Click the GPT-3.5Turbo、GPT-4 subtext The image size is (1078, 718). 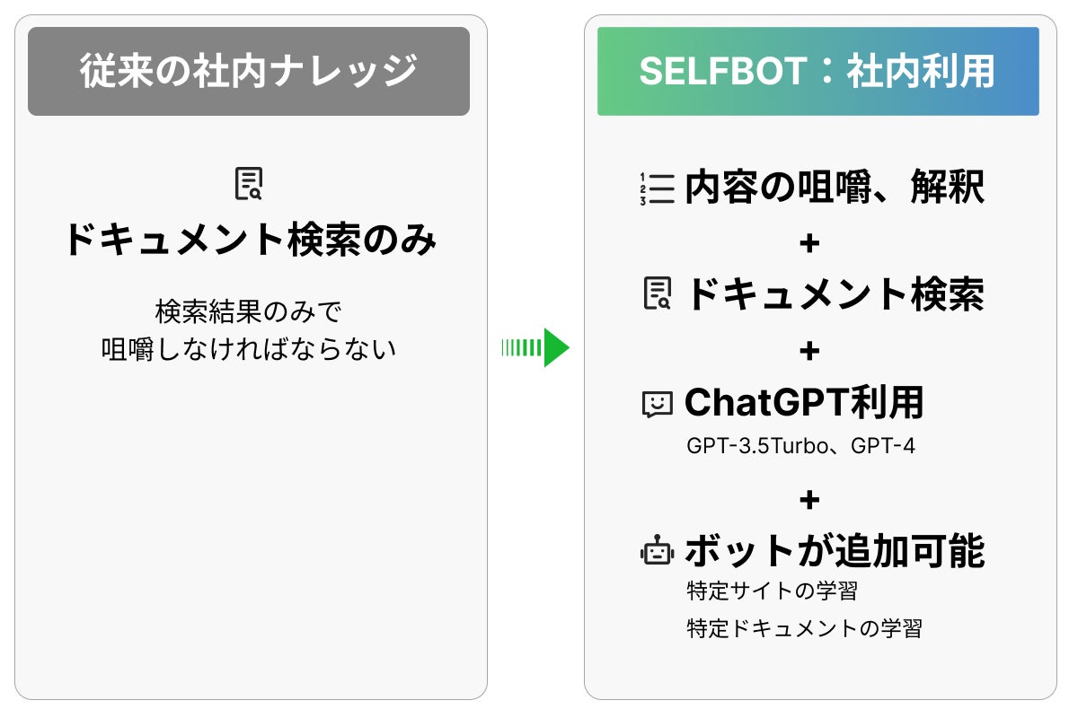pos(800,445)
